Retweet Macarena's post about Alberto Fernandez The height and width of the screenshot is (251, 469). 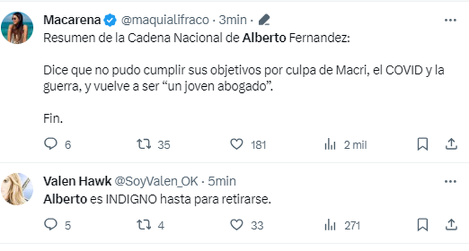(144, 144)
